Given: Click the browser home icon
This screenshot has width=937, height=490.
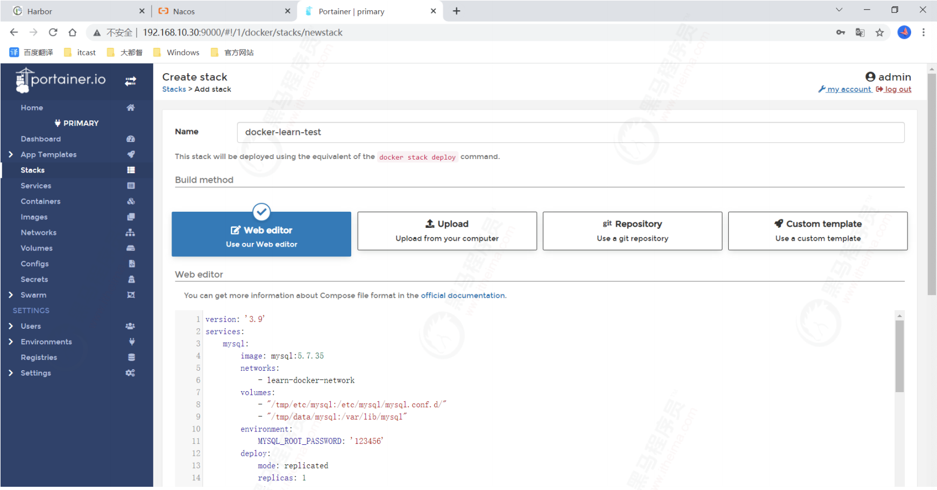Looking at the screenshot, I should pos(72,32).
